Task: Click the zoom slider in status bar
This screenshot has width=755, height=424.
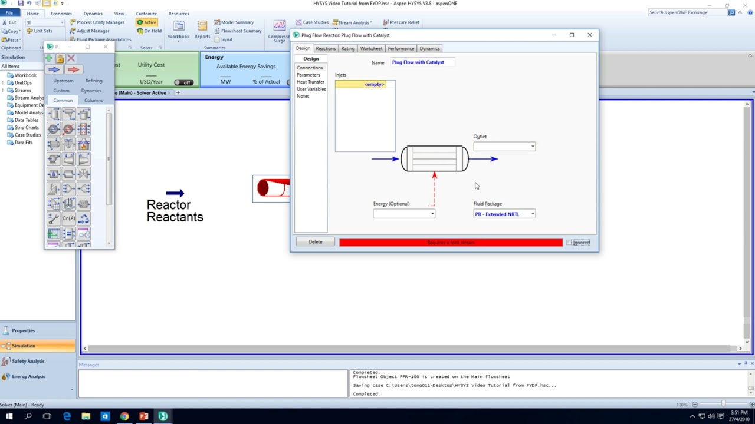Action: [x=723, y=404]
